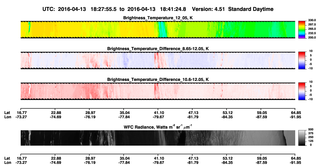
Task: Click longitude -91.95 on the axis above WFC Radiance
Action: tap(295, 117)
